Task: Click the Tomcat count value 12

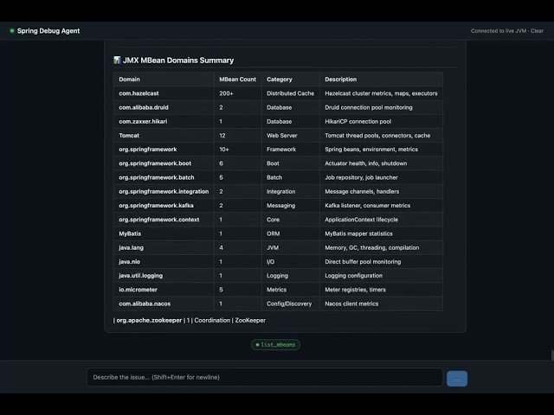Action: (x=222, y=136)
